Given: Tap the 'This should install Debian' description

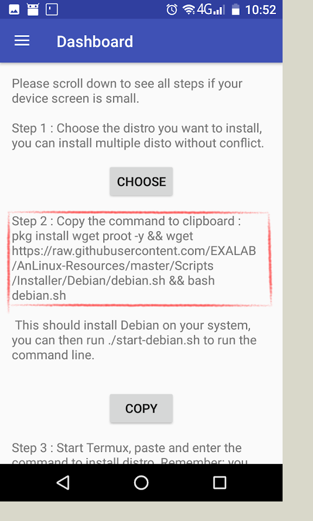Looking at the screenshot, I should pos(134,340).
